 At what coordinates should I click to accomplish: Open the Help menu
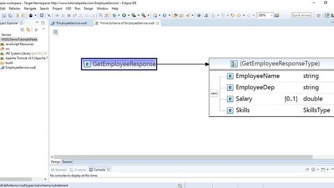115,8
